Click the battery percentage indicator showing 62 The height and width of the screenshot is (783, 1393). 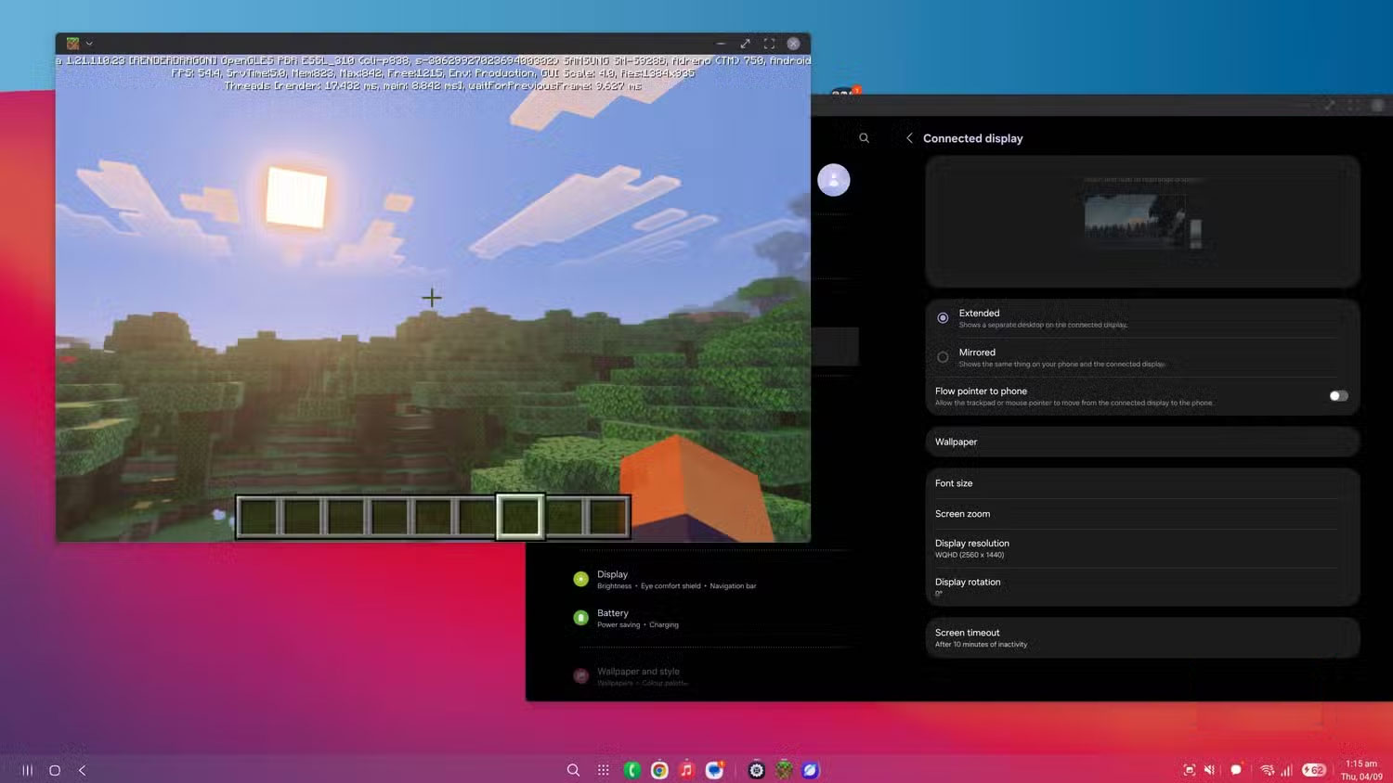1313,770
